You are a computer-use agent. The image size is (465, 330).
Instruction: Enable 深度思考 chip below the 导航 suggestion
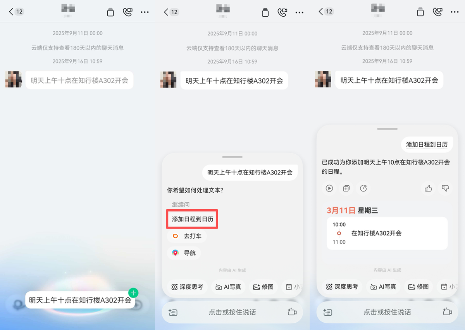188,287
